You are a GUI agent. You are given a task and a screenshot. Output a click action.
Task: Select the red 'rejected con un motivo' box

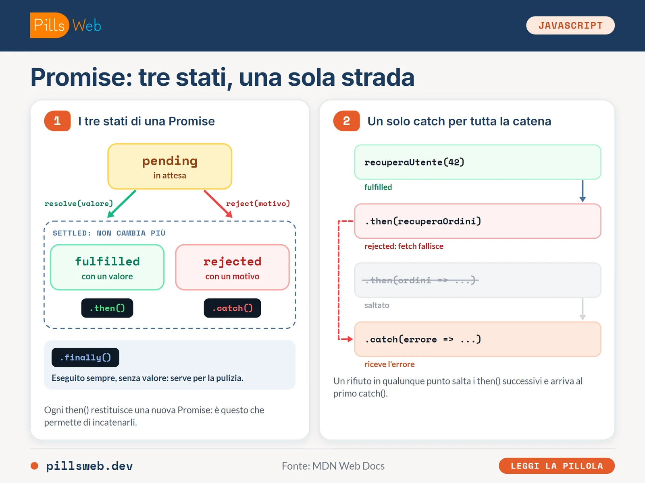click(x=232, y=267)
